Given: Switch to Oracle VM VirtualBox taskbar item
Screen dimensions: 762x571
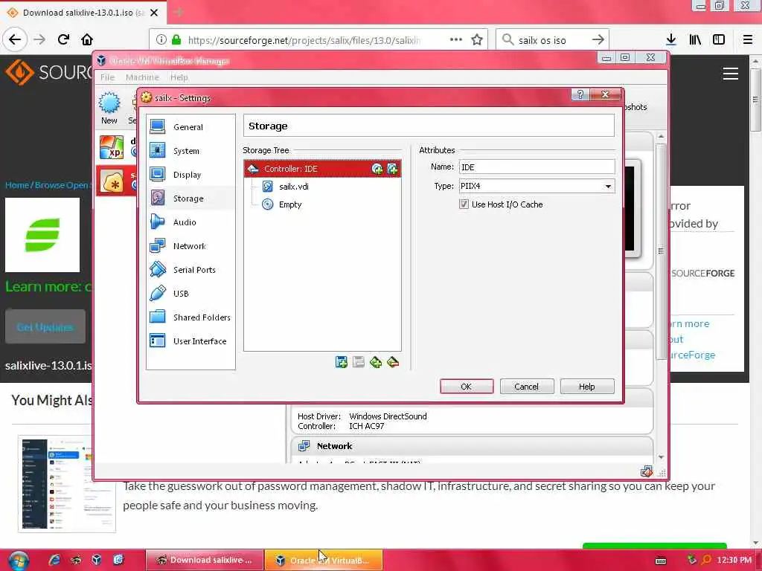Looking at the screenshot, I should 324,561.
